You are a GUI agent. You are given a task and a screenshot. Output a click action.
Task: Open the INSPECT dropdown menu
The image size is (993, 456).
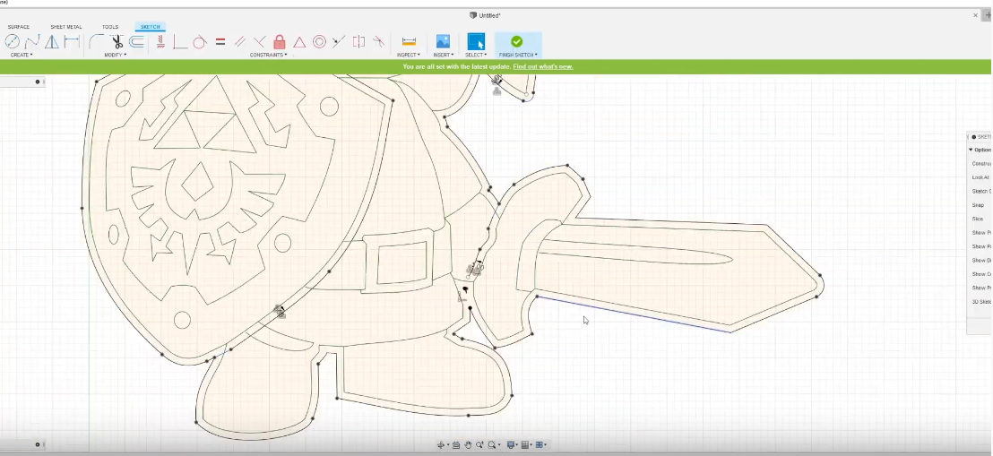point(409,56)
